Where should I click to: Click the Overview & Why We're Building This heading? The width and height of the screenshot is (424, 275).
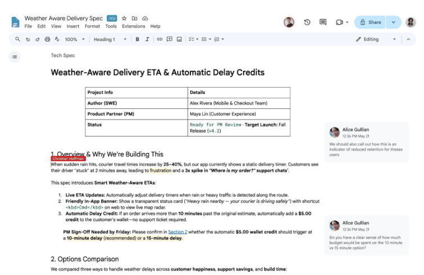[x=107, y=154]
